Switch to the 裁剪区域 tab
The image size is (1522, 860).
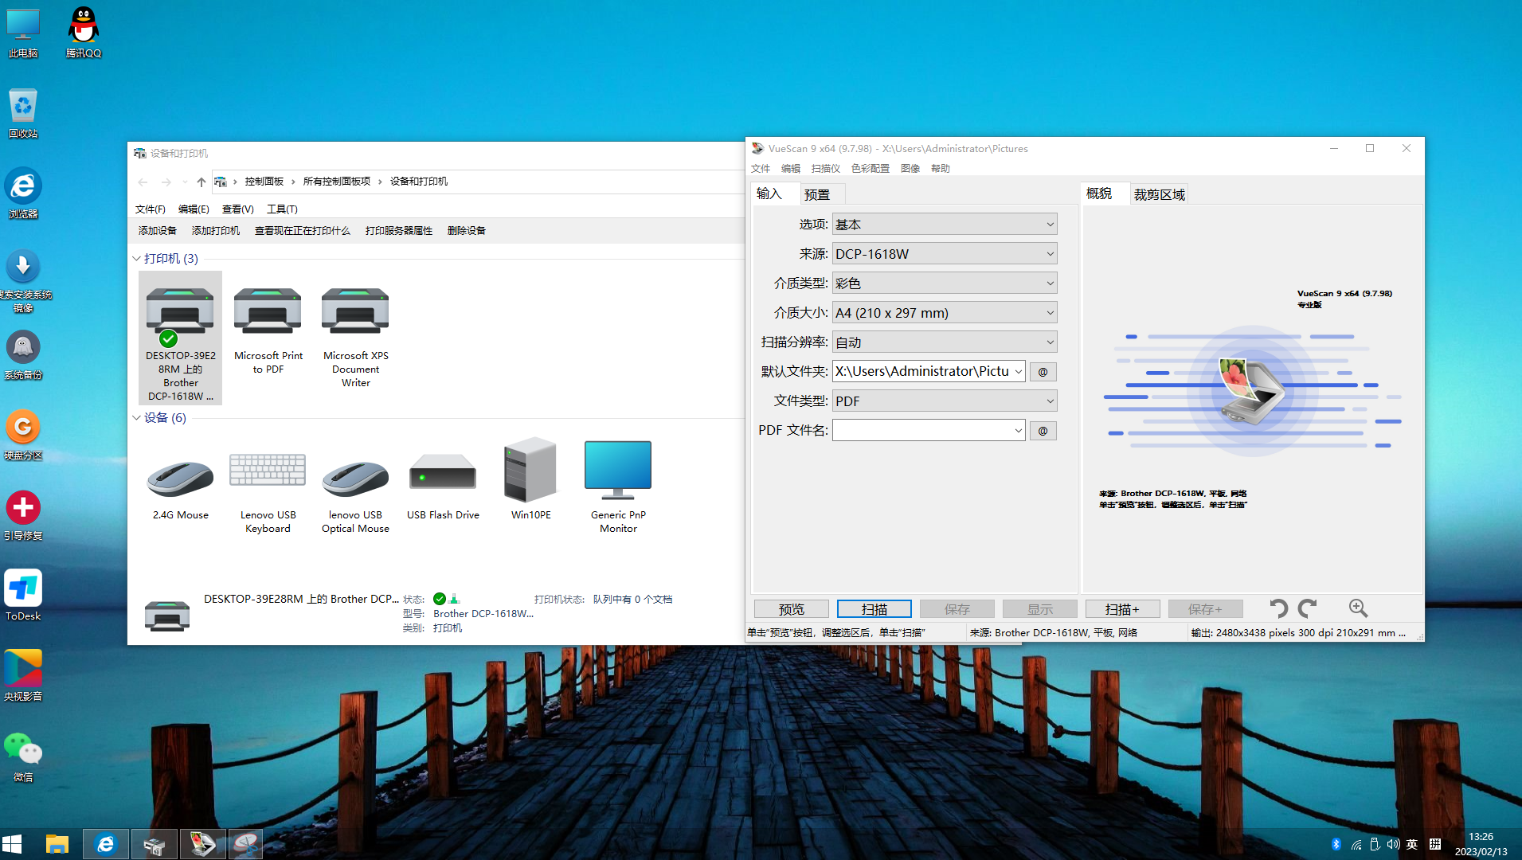click(1160, 194)
